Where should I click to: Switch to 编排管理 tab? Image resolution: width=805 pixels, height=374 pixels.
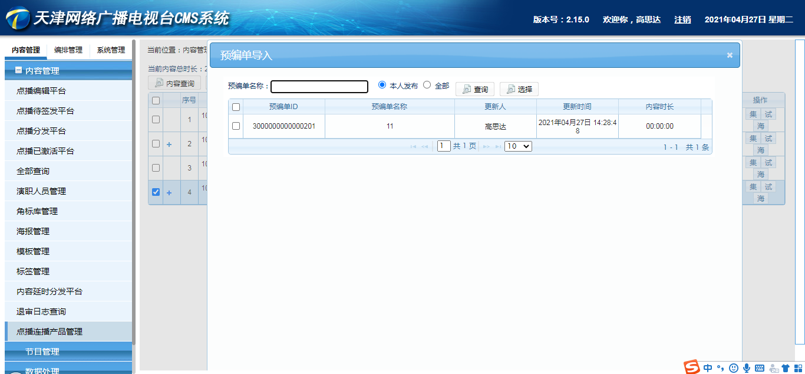pyautogui.click(x=68, y=50)
